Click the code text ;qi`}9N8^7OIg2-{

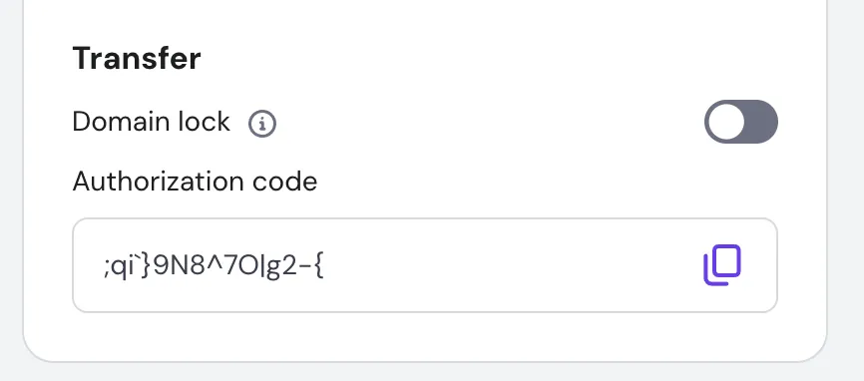214,266
